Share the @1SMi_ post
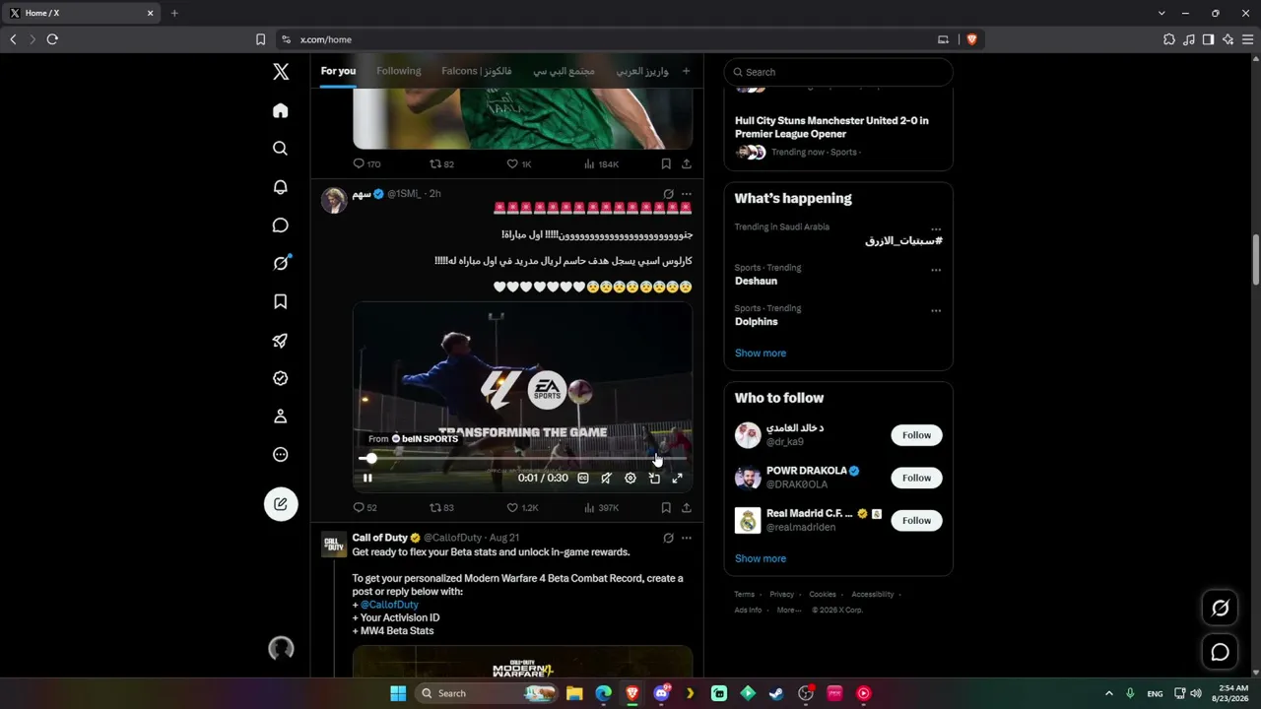The image size is (1261, 709). (687, 508)
